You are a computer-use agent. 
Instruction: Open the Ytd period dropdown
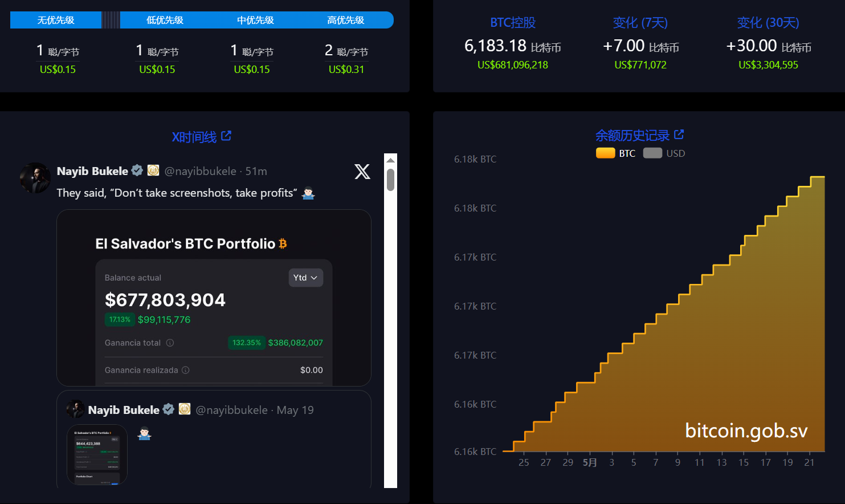pyautogui.click(x=306, y=278)
